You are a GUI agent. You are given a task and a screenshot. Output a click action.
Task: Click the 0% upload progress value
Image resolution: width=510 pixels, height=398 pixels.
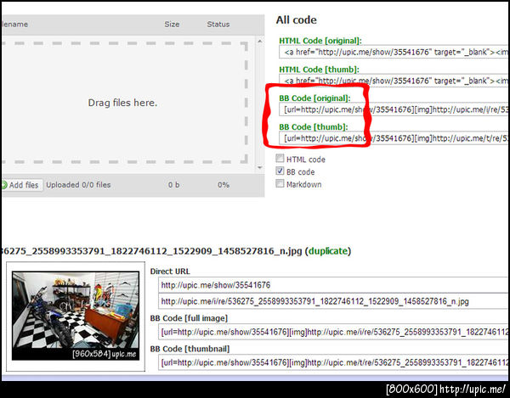[x=224, y=185]
